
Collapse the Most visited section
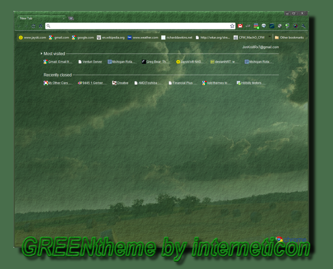click(41, 54)
